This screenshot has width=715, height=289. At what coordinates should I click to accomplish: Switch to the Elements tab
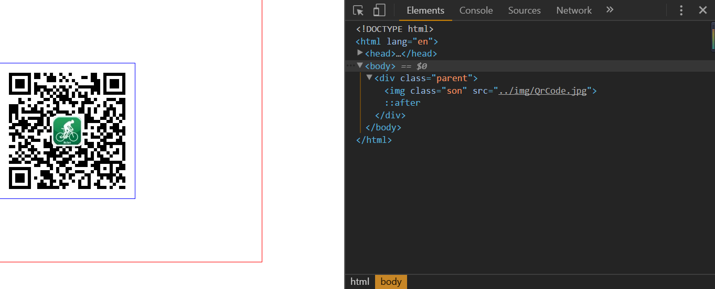(x=425, y=10)
